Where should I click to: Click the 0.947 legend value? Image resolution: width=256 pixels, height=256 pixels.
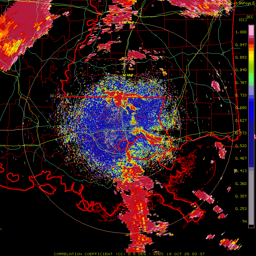coord(241,45)
